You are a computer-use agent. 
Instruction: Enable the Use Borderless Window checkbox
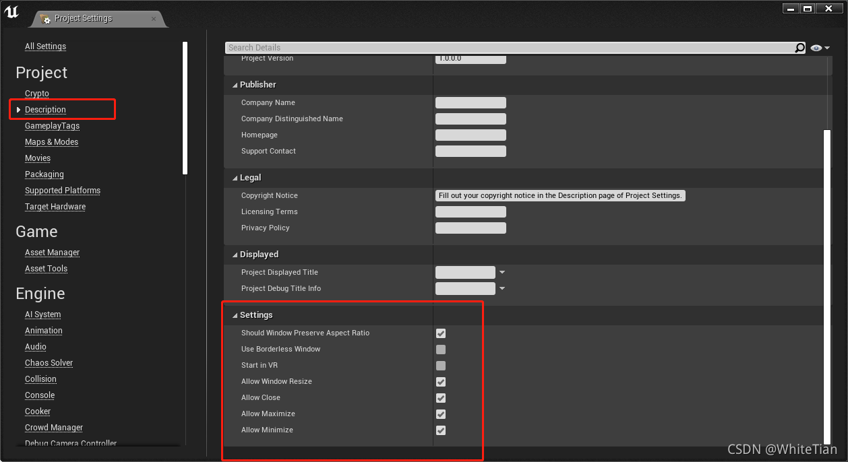(441, 350)
